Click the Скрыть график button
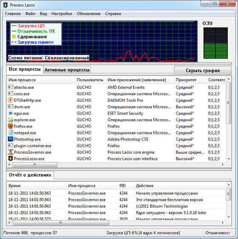238x239 pixels. click(203, 71)
